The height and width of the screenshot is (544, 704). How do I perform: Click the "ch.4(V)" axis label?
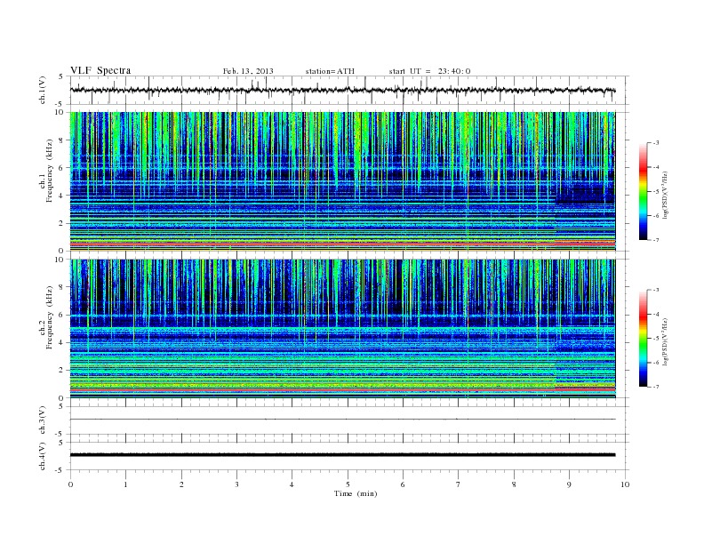43,456
